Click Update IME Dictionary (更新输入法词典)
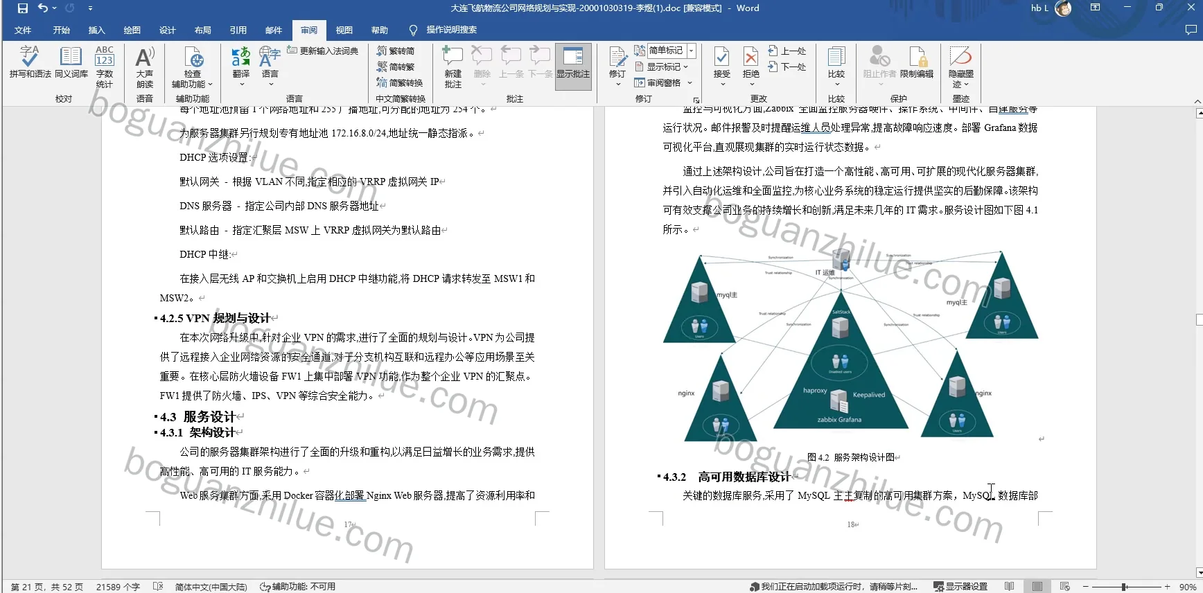This screenshot has height=593, width=1203. click(x=323, y=51)
